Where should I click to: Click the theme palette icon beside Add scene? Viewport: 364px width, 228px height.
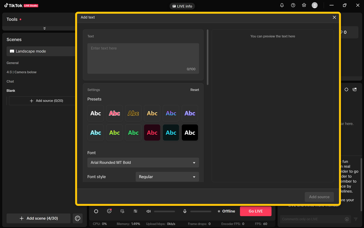[78, 218]
